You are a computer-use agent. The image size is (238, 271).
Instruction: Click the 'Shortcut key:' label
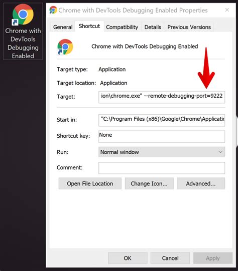point(73,136)
